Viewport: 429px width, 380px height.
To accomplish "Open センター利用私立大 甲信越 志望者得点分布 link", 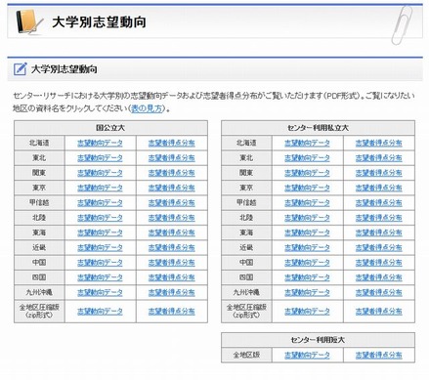I will (x=378, y=203).
